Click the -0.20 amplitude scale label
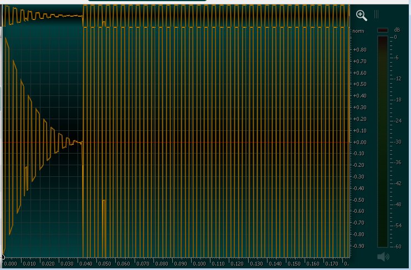The image size is (411, 270). 358,165
